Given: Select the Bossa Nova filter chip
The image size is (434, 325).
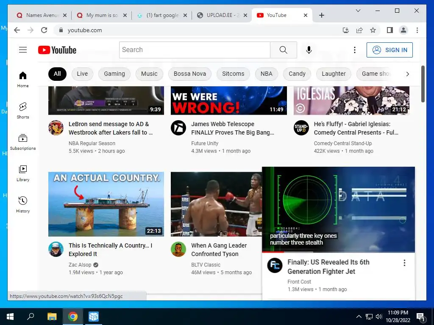Looking at the screenshot, I should (x=189, y=74).
